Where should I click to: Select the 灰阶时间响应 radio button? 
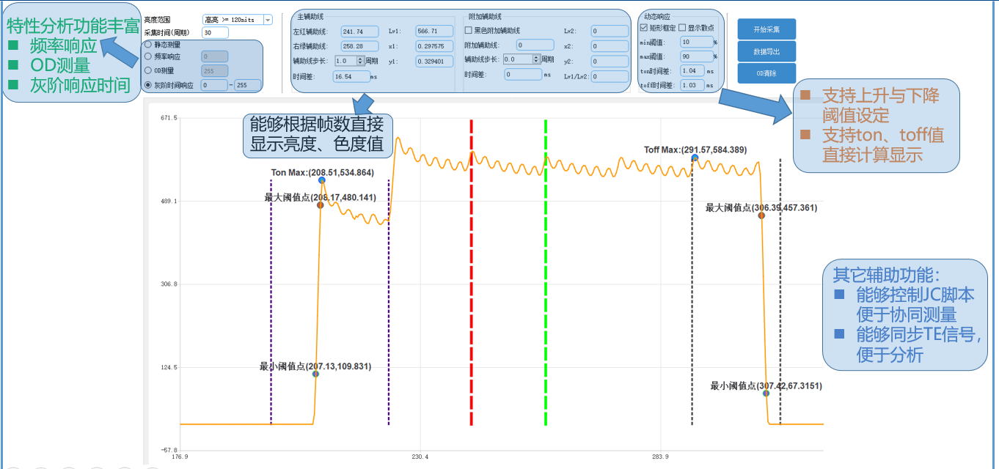pos(148,85)
